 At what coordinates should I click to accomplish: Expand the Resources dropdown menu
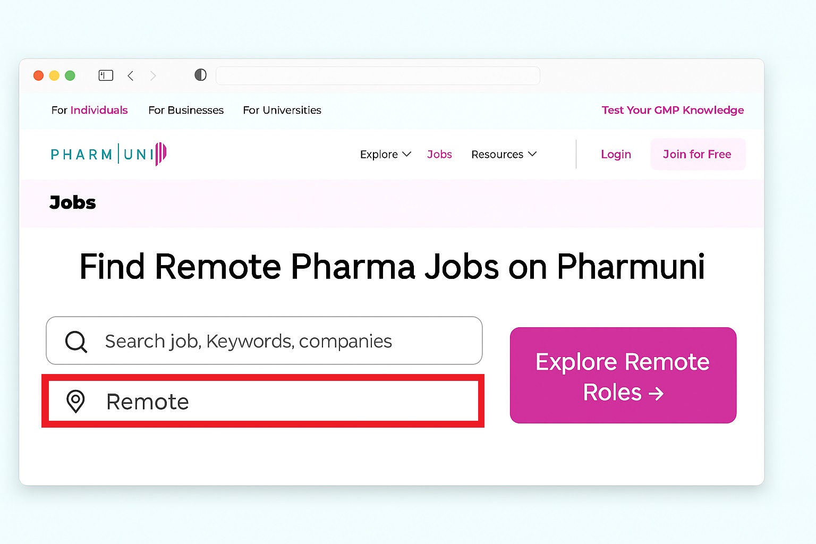[x=504, y=155]
